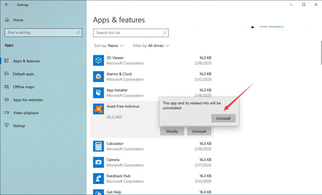Screen dimensions: 322x195
Task: Open the Sort by Name dropdown
Action: [108, 46]
